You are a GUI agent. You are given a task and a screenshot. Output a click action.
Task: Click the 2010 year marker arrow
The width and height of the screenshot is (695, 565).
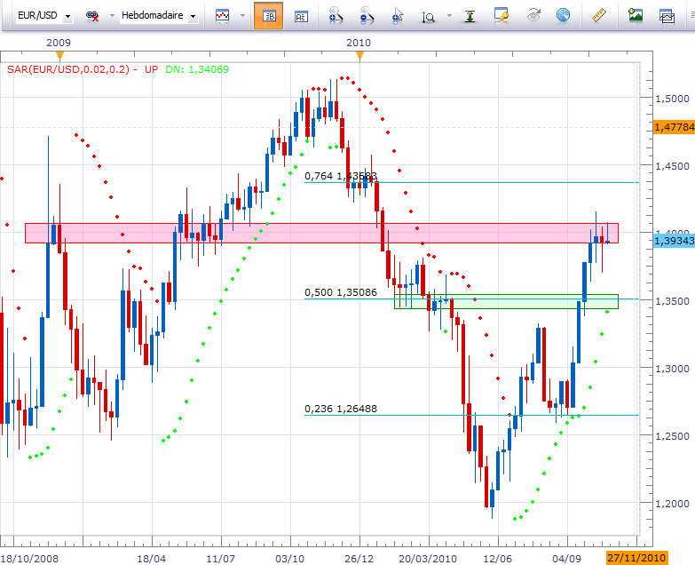click(x=359, y=55)
